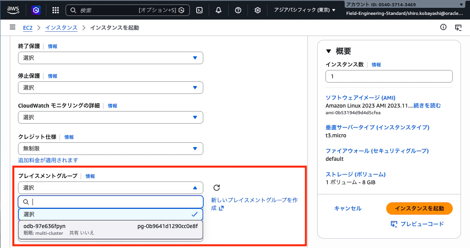Click ファイアウォール (セキュリティグループ) link
This screenshot has width=470, height=248.
[x=377, y=151]
